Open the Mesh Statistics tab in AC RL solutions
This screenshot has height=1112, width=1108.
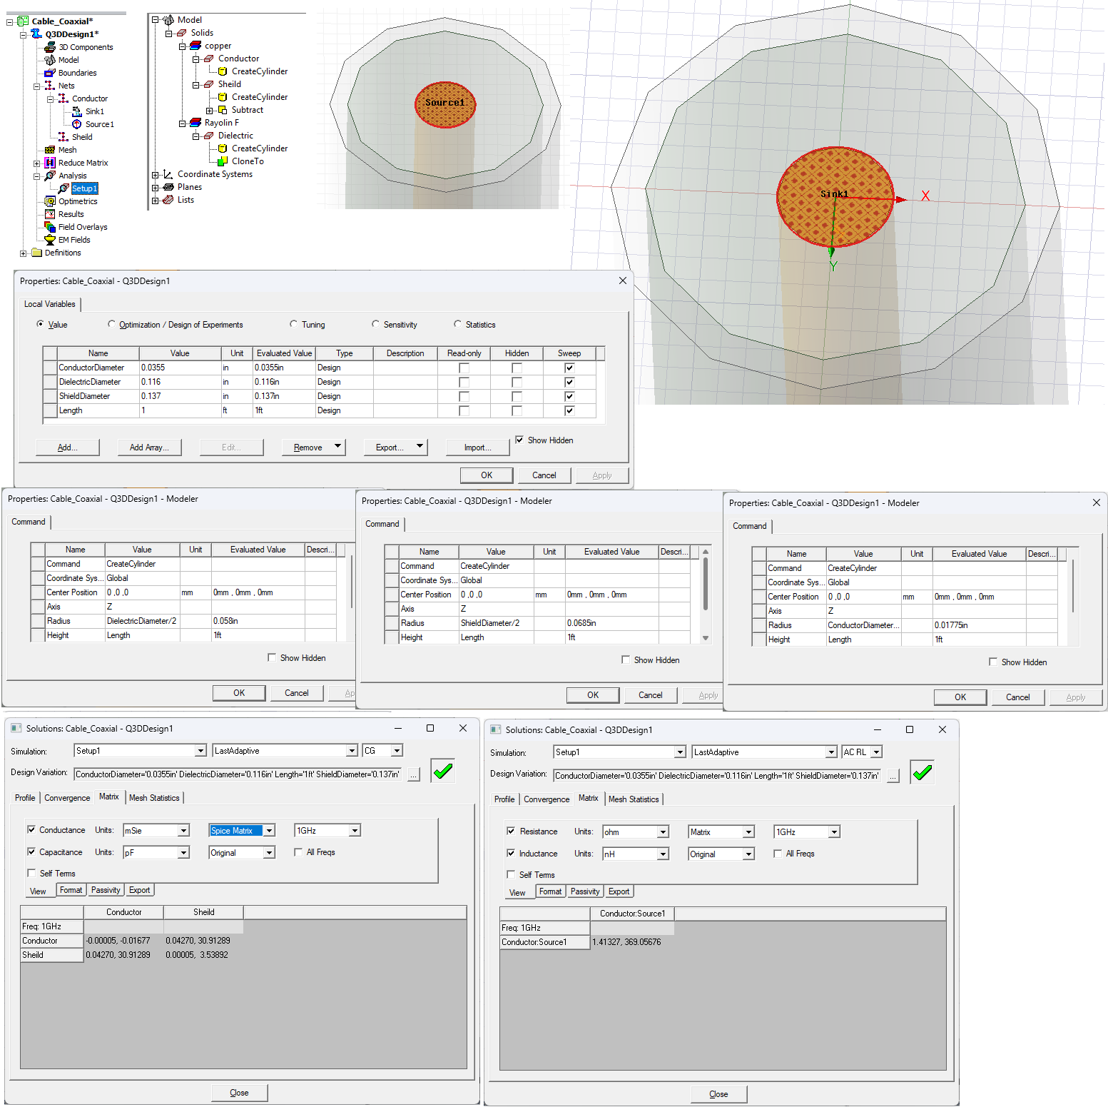click(634, 799)
